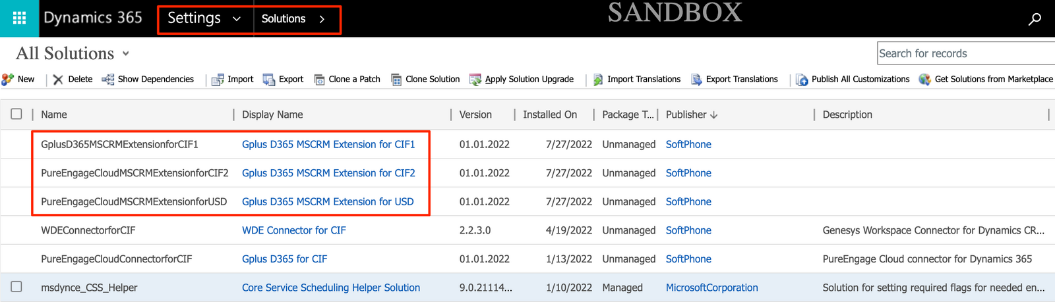Viewport: 1055px width, 302px height.
Task: Sort by the Display Name column header
Action: (272, 114)
